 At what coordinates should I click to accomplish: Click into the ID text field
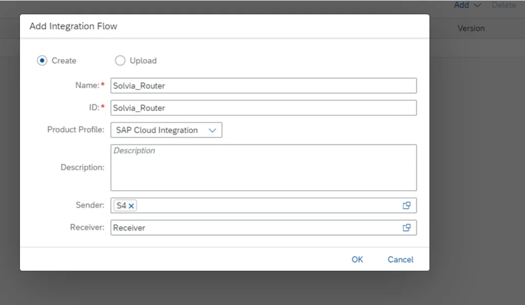[x=264, y=108]
